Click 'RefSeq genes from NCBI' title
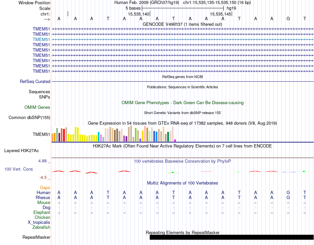Screen dimensions: 314x245 point(183,77)
